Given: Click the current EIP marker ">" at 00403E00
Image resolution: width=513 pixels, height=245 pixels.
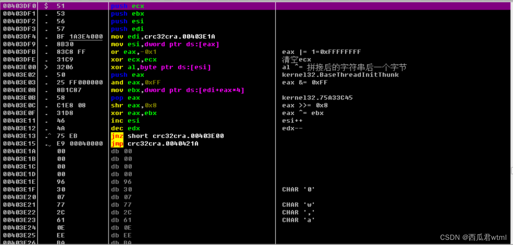Looking at the screenshot, I should (47, 67).
